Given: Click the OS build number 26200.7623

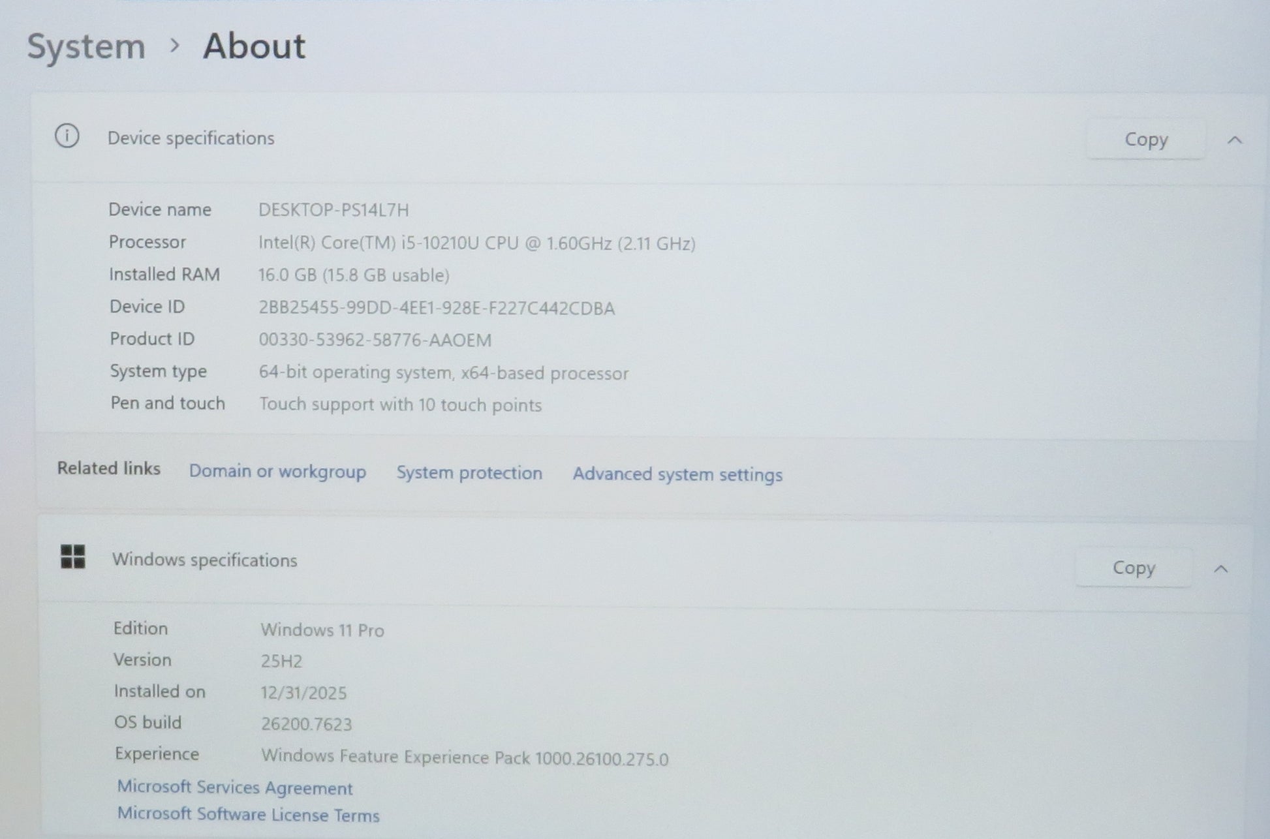Looking at the screenshot, I should 306,724.
